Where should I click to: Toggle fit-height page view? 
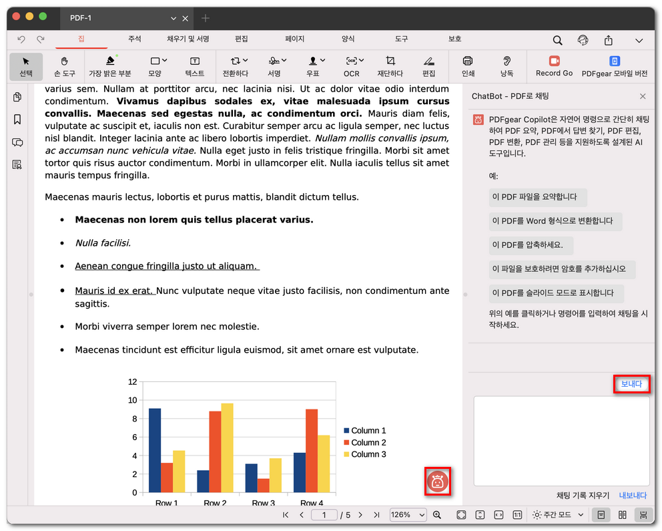tap(480, 514)
